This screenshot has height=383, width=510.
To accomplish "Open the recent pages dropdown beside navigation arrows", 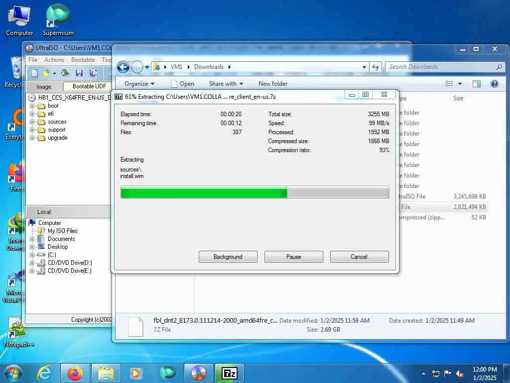I will pyautogui.click(x=147, y=67).
